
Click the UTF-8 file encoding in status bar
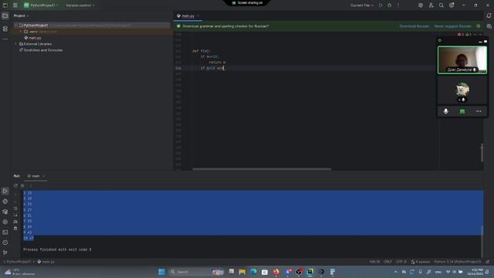pyautogui.click(x=401, y=262)
